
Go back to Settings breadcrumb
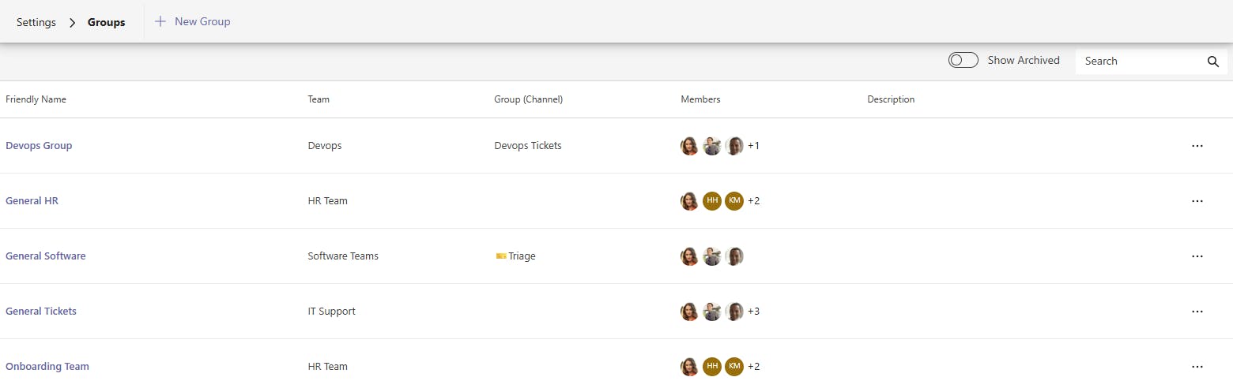(x=36, y=22)
